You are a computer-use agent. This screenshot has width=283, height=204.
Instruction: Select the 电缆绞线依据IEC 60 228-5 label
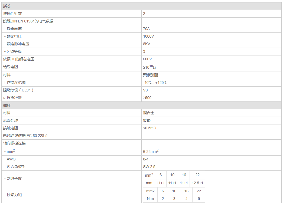25,136
